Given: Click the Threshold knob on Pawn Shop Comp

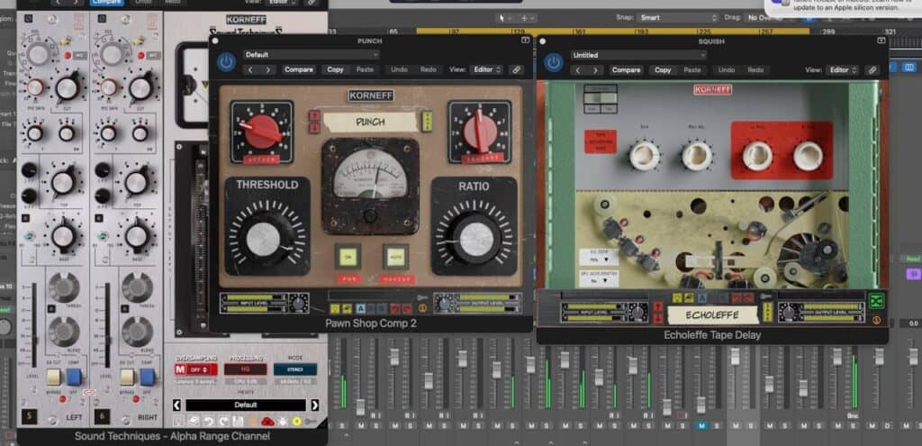Looking at the screenshot, I should click(263, 238).
